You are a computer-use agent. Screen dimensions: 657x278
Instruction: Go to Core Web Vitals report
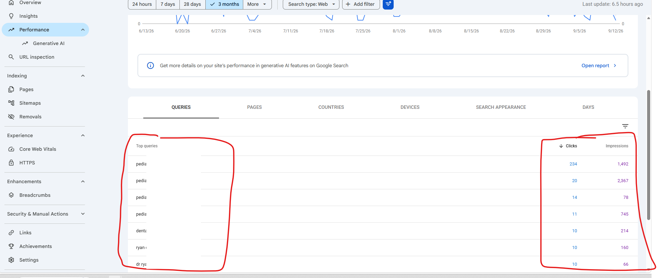(x=38, y=149)
